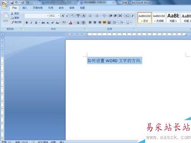The width and height of the screenshot is (191, 143).
Task: Click the Grow Font icon
Action: (63, 16)
